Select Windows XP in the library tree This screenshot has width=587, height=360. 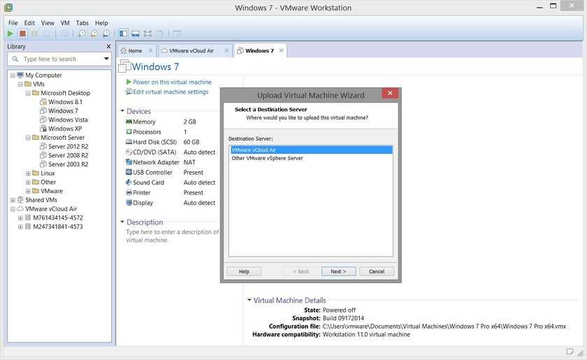65,129
